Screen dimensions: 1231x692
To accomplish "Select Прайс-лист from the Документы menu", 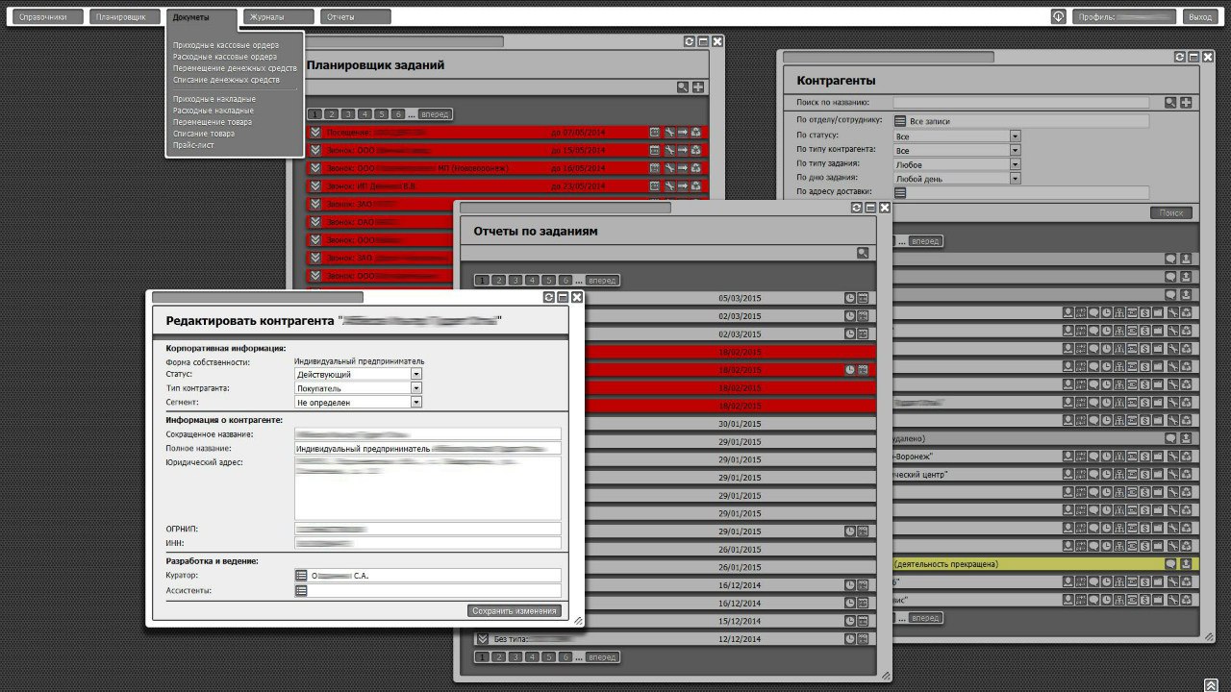I will [x=193, y=145].
